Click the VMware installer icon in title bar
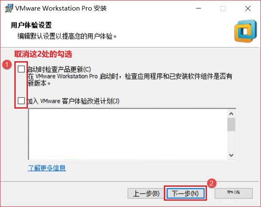 tap(9, 8)
